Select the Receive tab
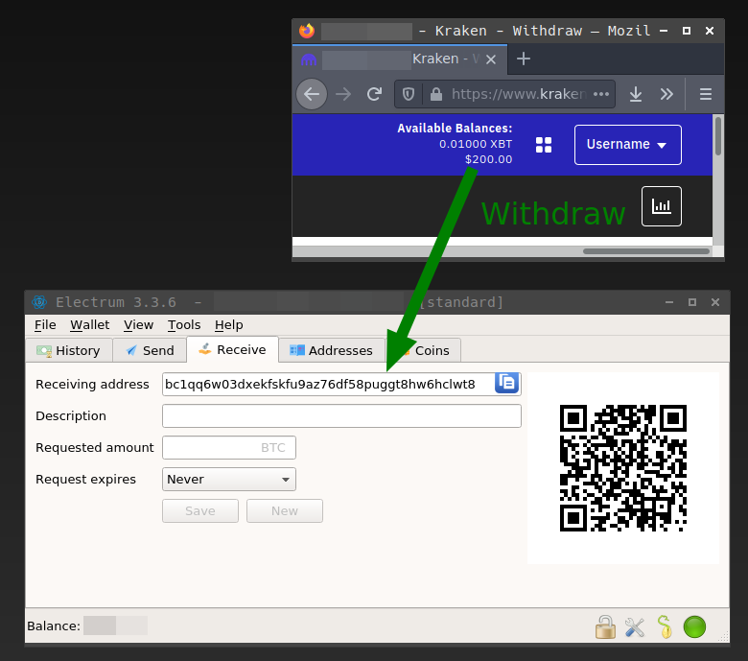This screenshot has width=748, height=661. click(232, 349)
